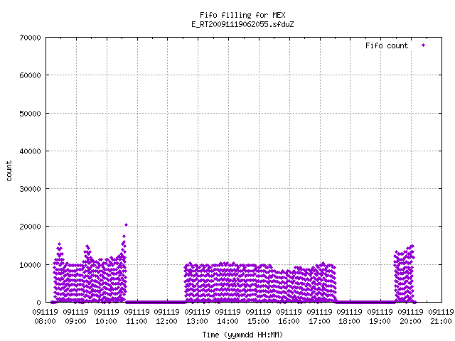The height and width of the screenshot is (341, 455).
Task: Click the x-axis tick 091119 14:00
Action: click(227, 317)
